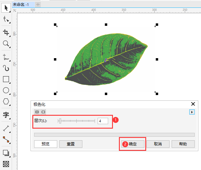
Task: Select the Pick tool arrow
Action: pyautogui.click(x=6, y=8)
